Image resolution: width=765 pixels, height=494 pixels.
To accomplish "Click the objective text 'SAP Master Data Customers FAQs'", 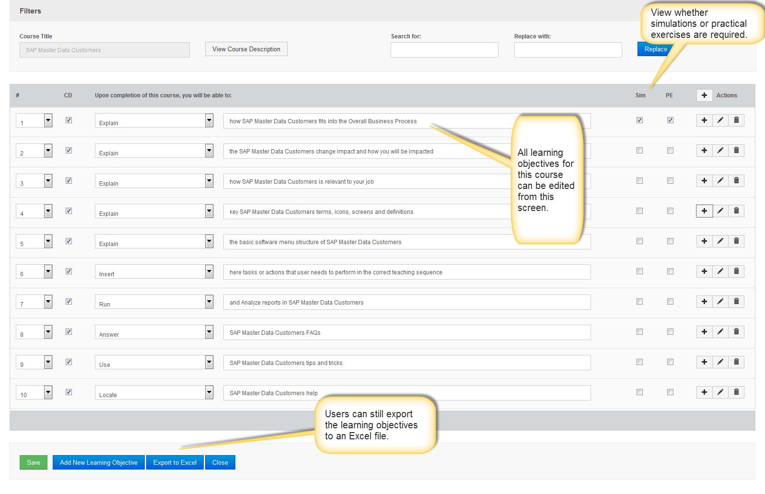I will click(275, 332).
